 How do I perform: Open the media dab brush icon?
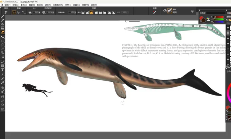154,12
